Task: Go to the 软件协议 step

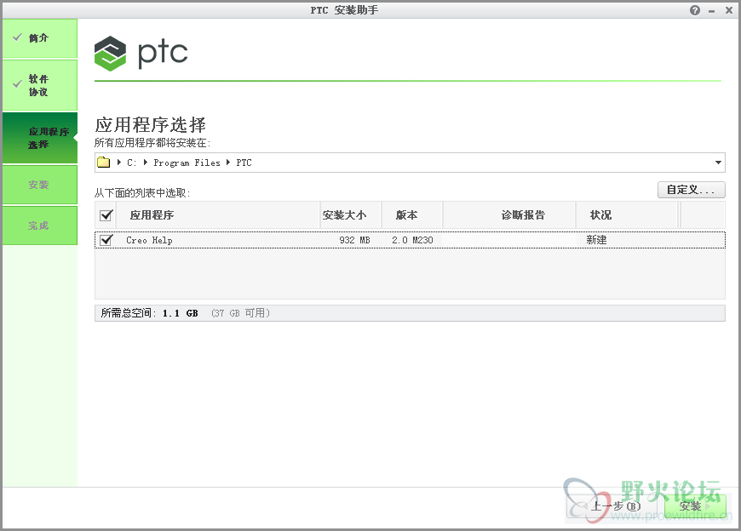Action: click(x=40, y=85)
